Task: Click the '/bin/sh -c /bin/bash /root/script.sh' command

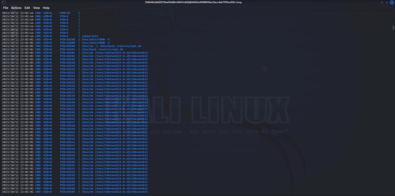Action: 111,46
